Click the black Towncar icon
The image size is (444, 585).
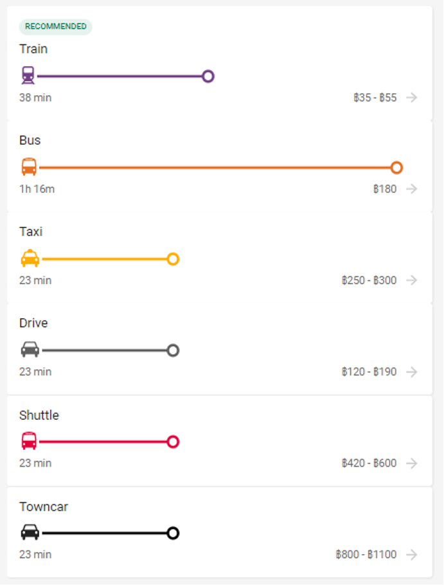pyautogui.click(x=30, y=532)
